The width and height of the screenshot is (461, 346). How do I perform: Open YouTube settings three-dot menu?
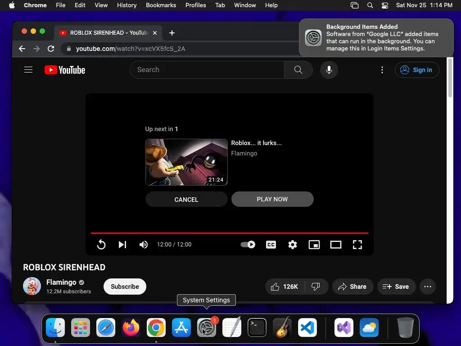[382, 70]
